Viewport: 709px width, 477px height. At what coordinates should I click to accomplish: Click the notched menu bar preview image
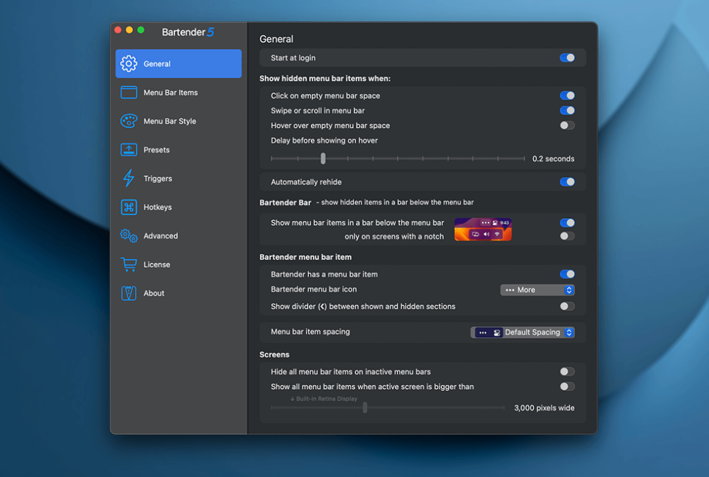point(483,229)
